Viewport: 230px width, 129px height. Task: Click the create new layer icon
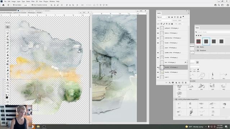183,83
